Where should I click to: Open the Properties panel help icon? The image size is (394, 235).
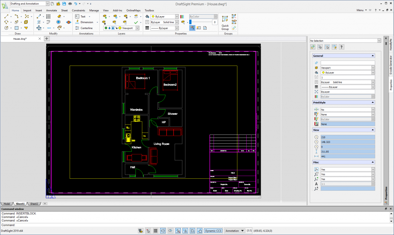(341, 47)
